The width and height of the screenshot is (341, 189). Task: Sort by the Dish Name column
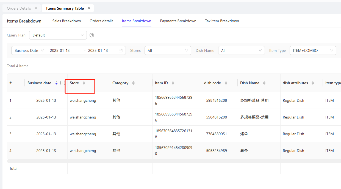pos(264,83)
